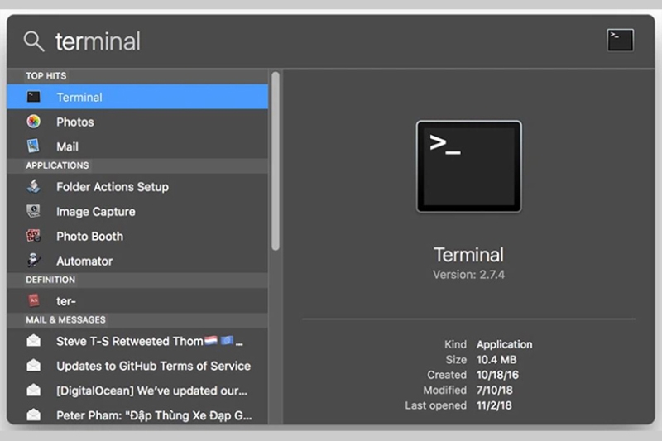Click envelope icon for Steve T-S message
662x441 pixels.
coord(33,341)
